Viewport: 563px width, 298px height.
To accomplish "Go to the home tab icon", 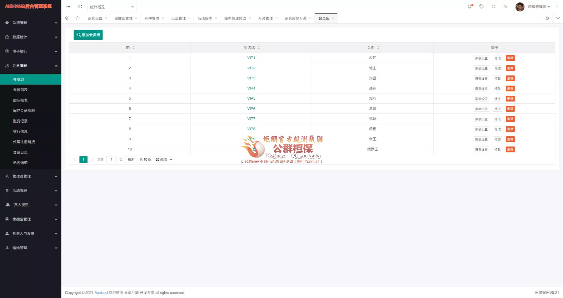I will pos(78,18).
